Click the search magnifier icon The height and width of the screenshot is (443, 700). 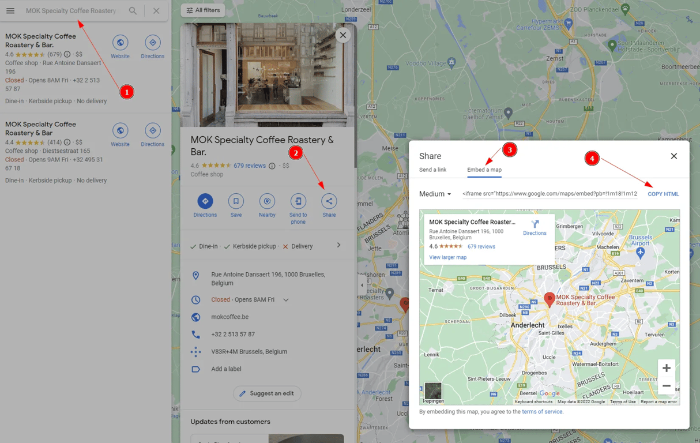[133, 11]
